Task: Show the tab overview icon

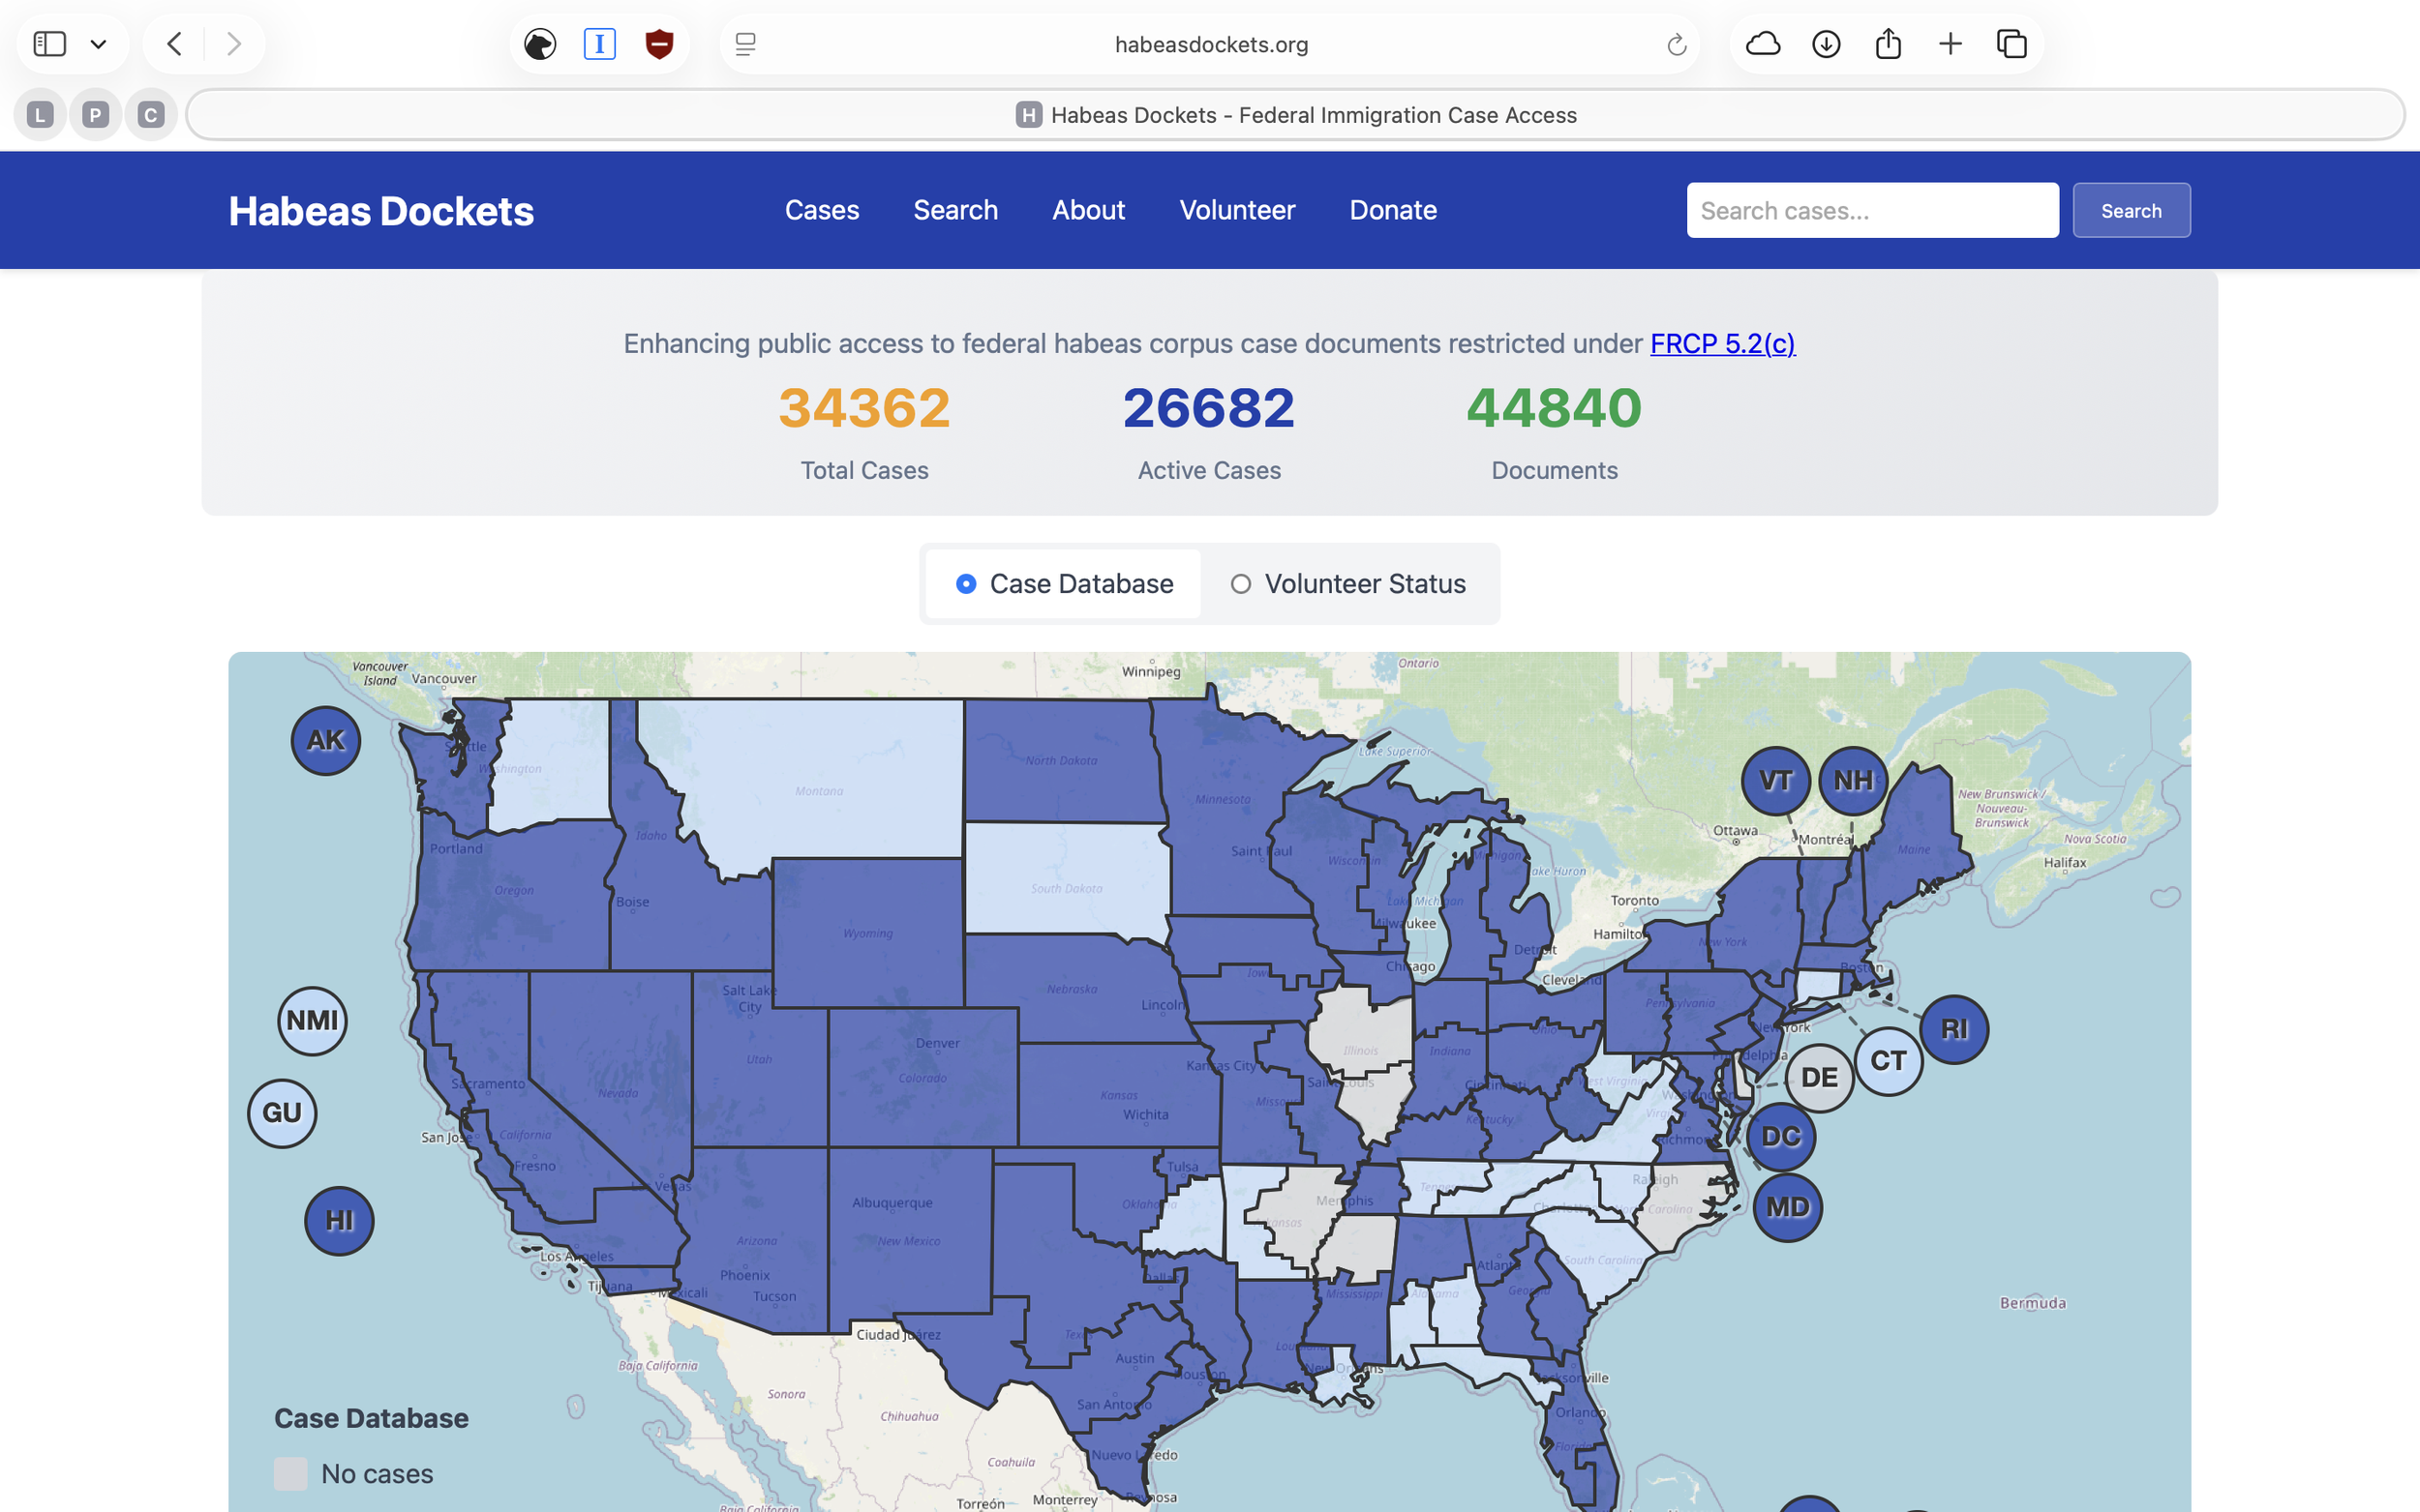Action: [x=2012, y=44]
